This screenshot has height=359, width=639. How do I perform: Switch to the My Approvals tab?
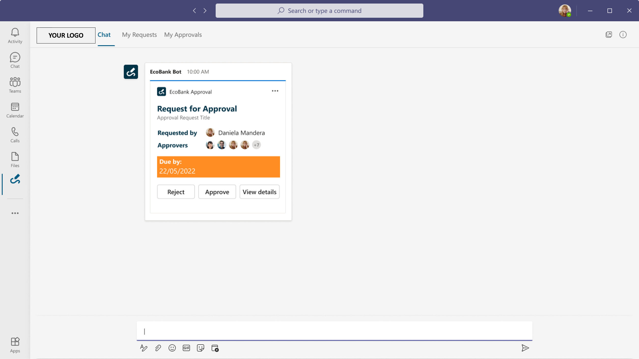tap(183, 35)
